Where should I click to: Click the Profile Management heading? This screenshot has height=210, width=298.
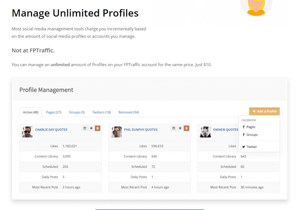46,90
